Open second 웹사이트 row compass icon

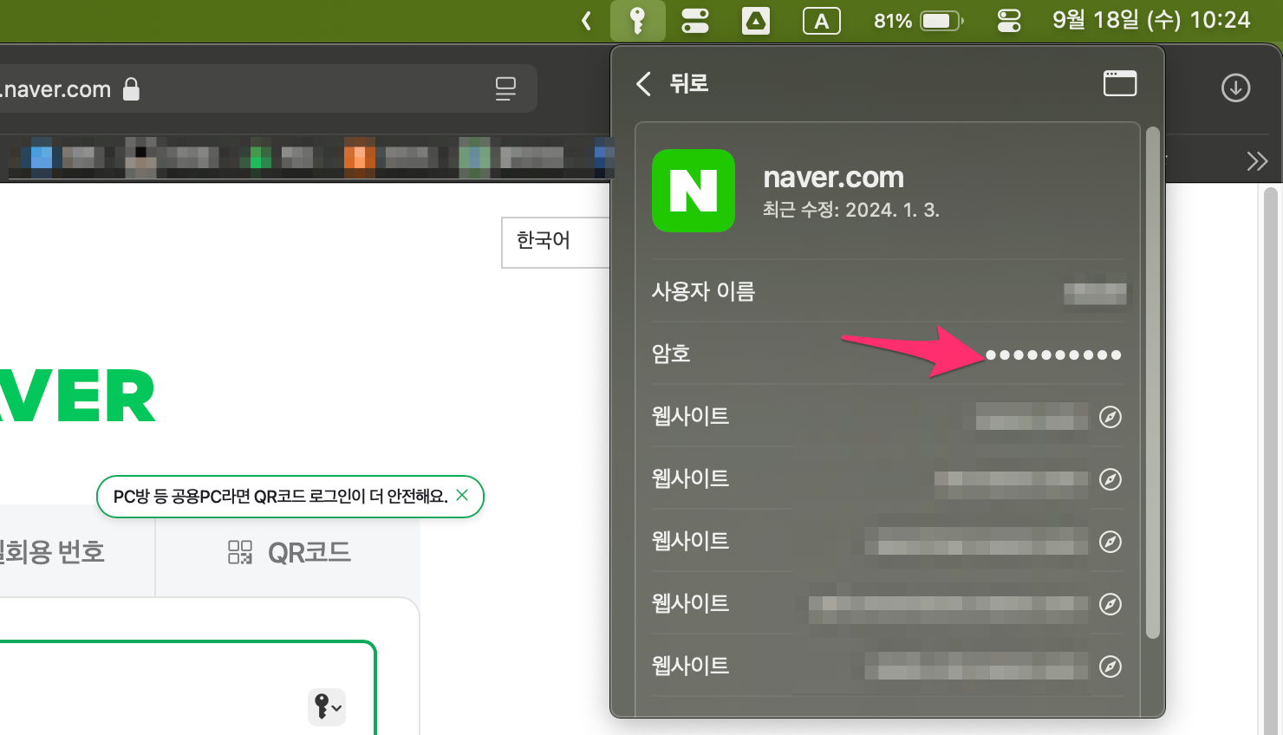pyautogui.click(x=1110, y=479)
